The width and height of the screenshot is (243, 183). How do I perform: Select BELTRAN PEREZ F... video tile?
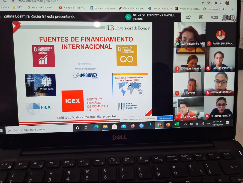(219, 108)
